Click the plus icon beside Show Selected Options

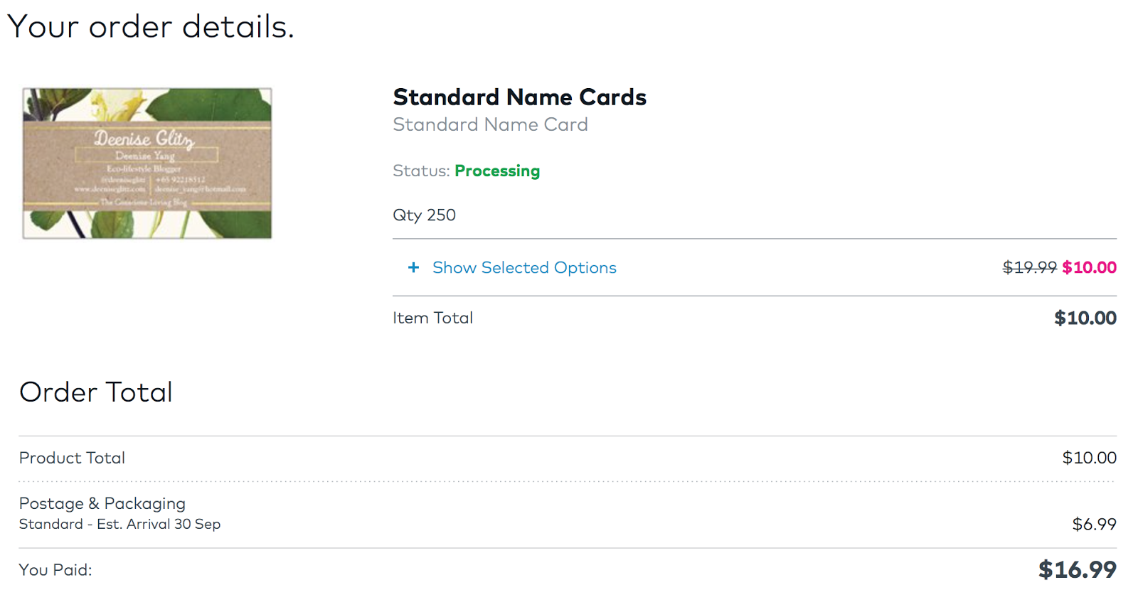(413, 267)
